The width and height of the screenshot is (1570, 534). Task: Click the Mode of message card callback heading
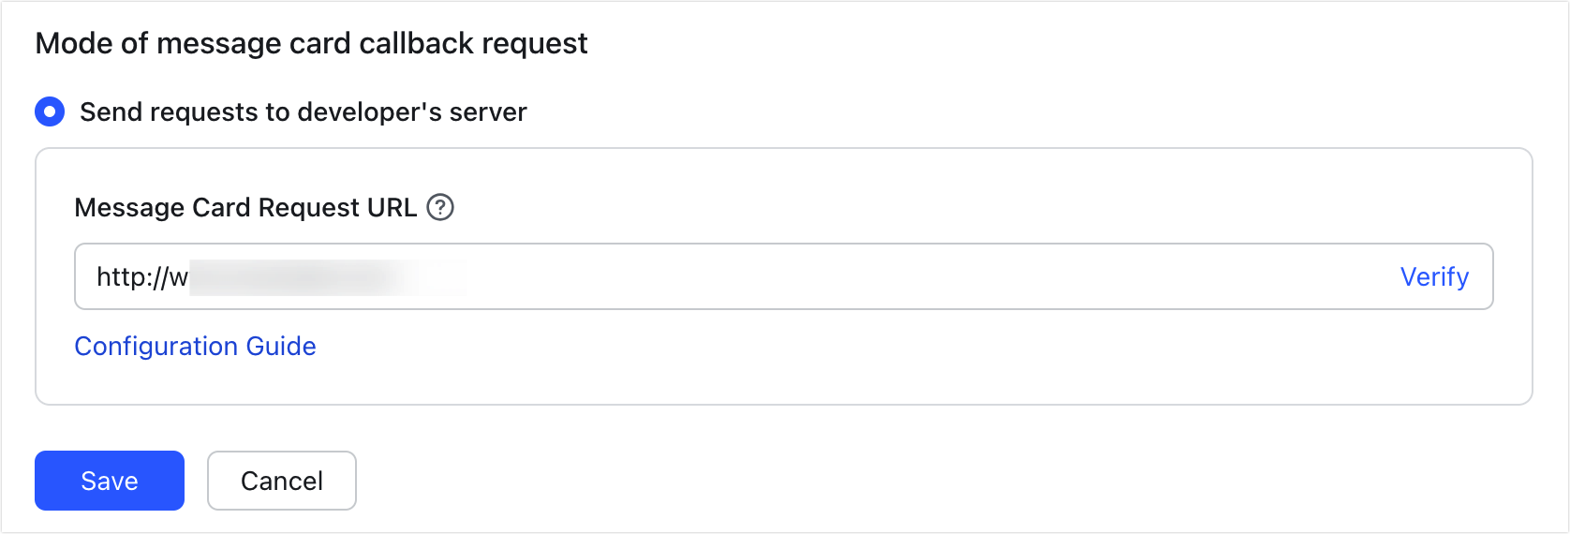311,43
